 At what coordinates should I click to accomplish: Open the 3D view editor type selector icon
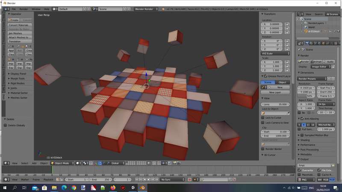tap(6, 163)
